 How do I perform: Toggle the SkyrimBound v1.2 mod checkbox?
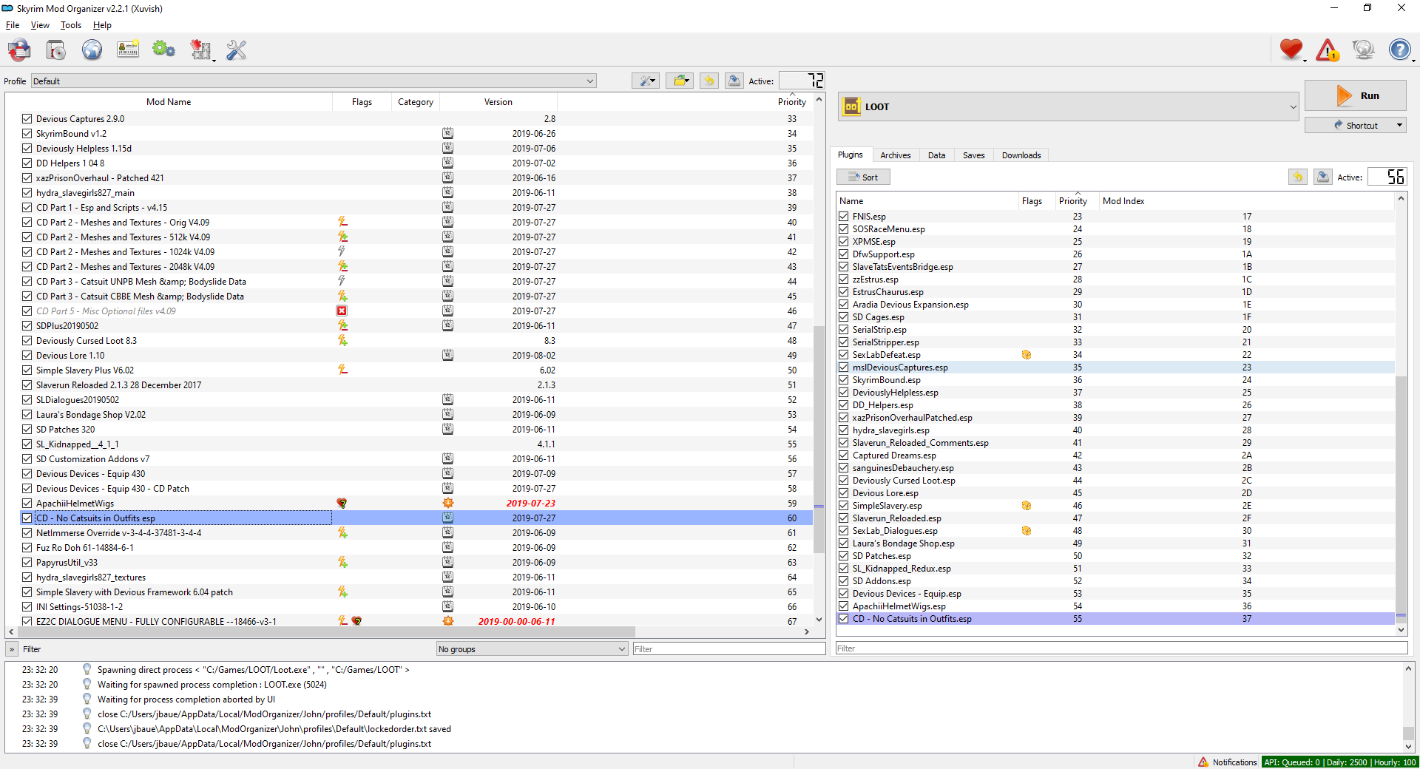coord(27,133)
